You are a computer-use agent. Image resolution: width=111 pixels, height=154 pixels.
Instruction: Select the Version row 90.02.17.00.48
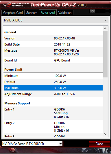pos(53,38)
